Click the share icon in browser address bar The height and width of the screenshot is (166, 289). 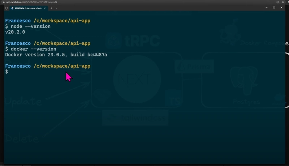(278, 2)
